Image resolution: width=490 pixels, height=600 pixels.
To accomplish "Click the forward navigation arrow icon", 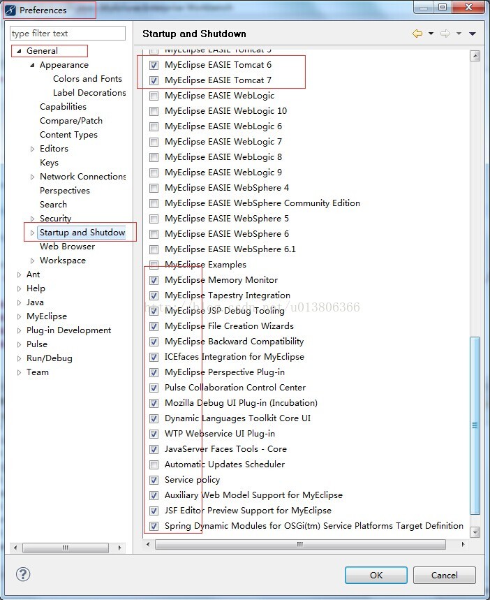I will tap(445, 34).
